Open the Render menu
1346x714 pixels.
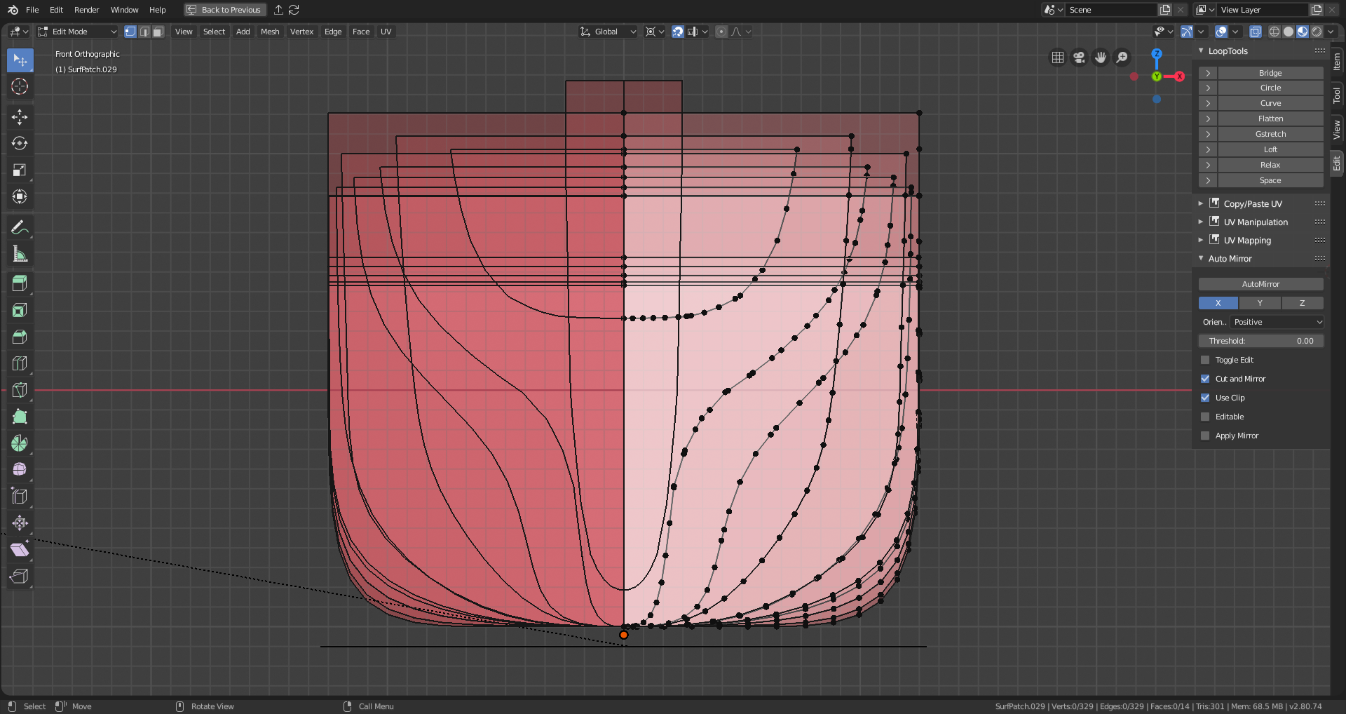(86, 10)
